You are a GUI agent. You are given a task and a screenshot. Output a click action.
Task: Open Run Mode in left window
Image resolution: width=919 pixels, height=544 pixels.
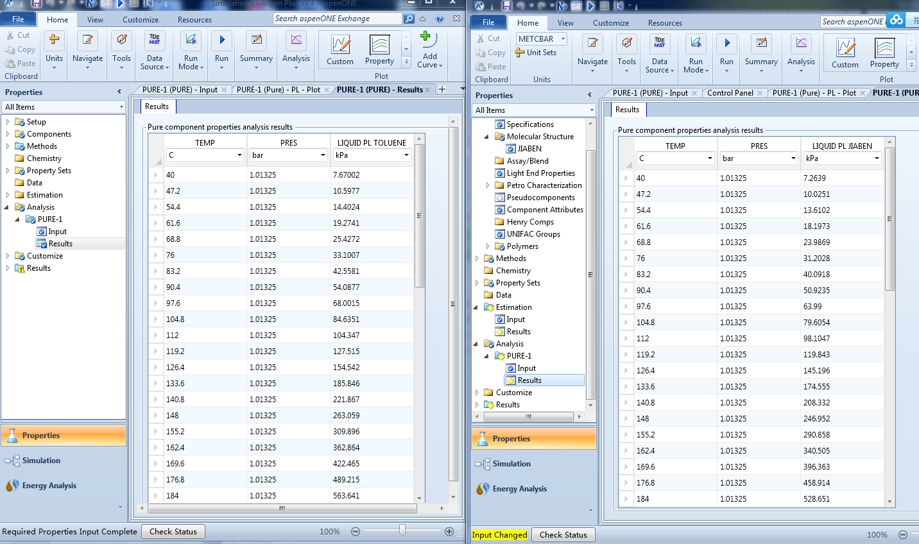pos(191,50)
